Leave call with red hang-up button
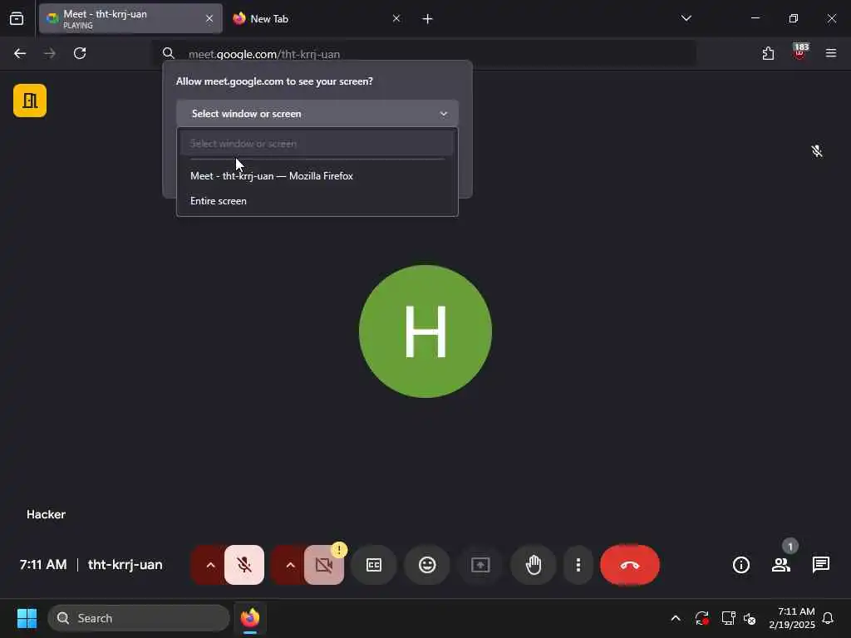This screenshot has height=638, width=851. [x=630, y=565]
